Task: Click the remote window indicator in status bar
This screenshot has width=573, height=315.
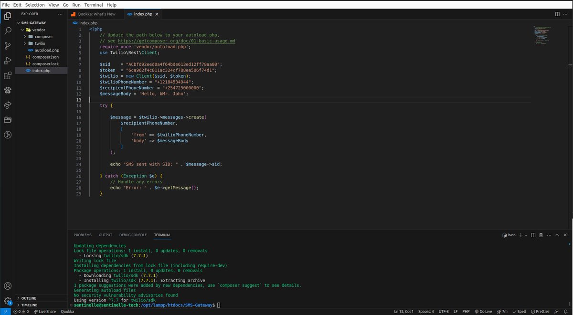Action: 4,311
